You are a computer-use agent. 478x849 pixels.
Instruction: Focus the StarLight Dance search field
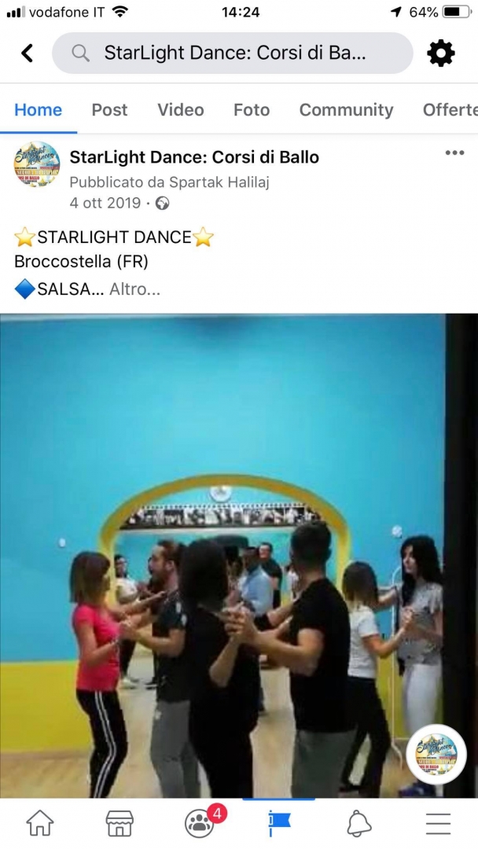point(232,53)
